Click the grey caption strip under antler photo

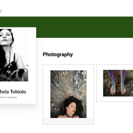pyautogui.click(x=68, y=121)
